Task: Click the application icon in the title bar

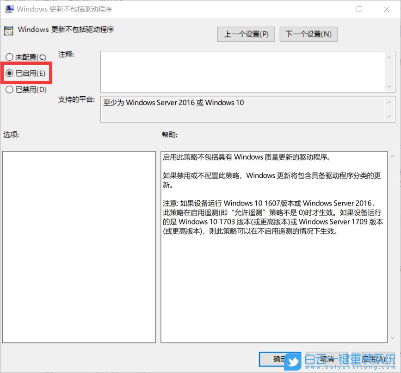Action: pyautogui.click(x=9, y=9)
